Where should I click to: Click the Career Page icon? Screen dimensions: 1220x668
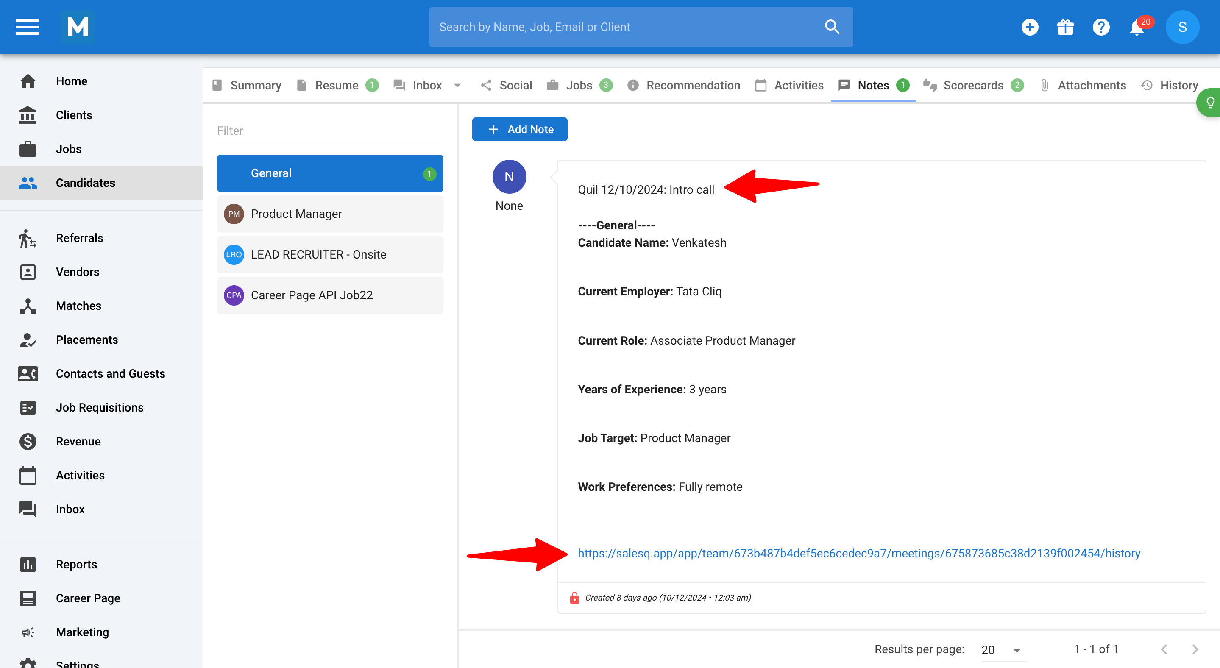click(x=28, y=598)
